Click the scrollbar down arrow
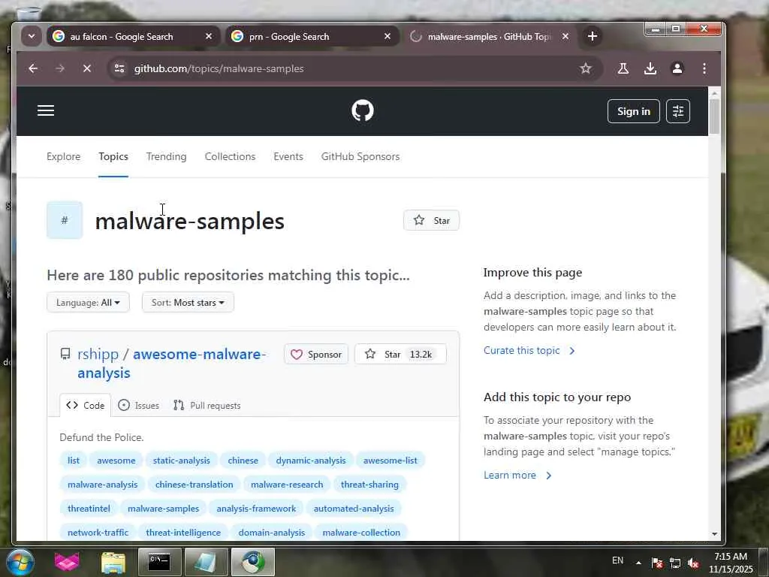This screenshot has width=769, height=577. click(715, 534)
